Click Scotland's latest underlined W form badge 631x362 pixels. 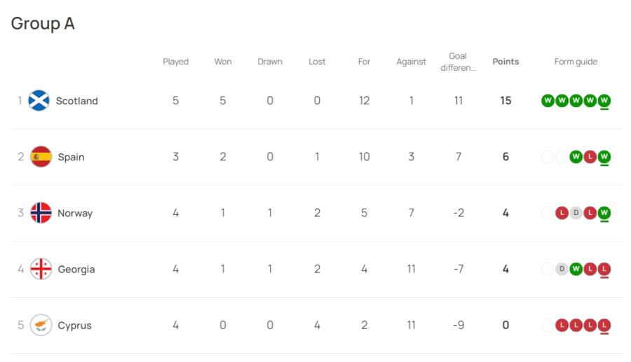pyautogui.click(x=604, y=101)
